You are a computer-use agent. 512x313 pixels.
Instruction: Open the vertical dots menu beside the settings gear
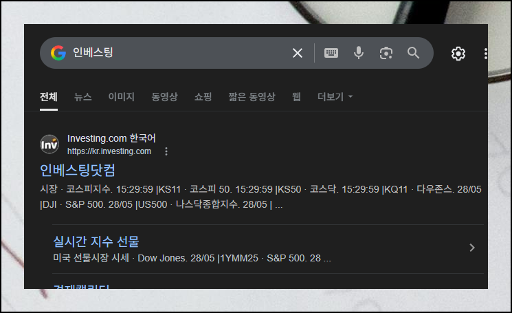click(486, 54)
